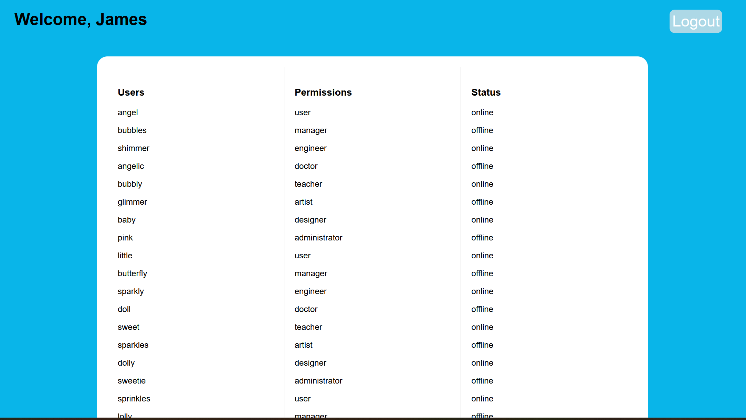Click on user angel in the list
The image size is (746, 420).
click(128, 112)
